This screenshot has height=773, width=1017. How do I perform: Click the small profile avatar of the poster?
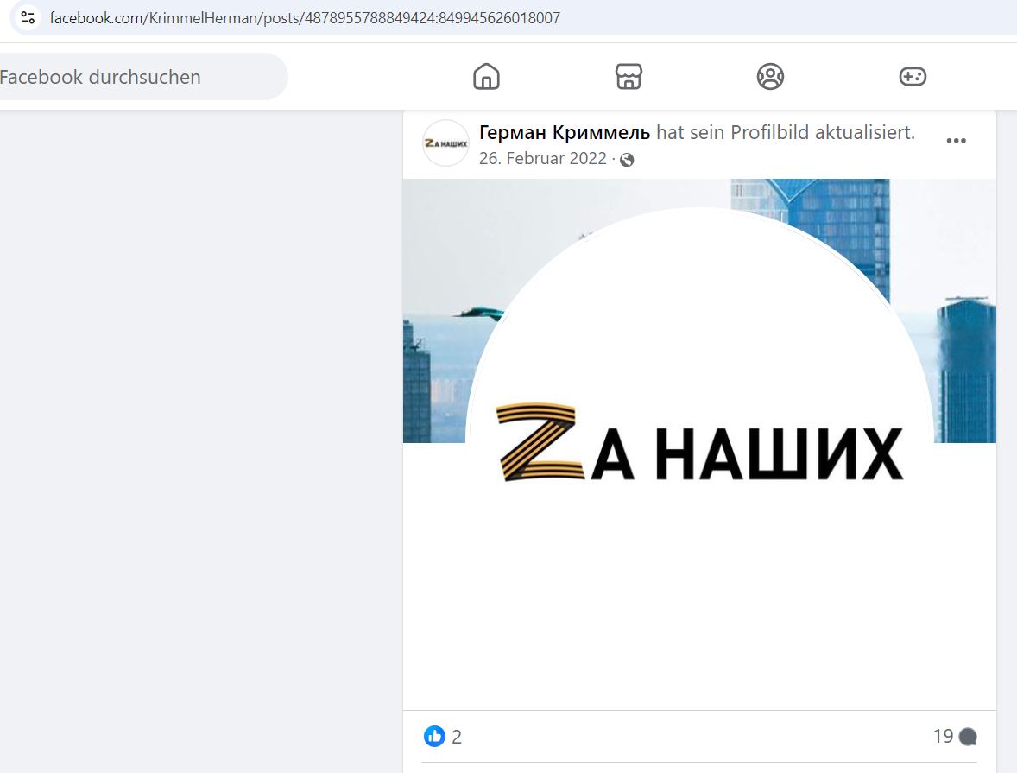[445, 143]
